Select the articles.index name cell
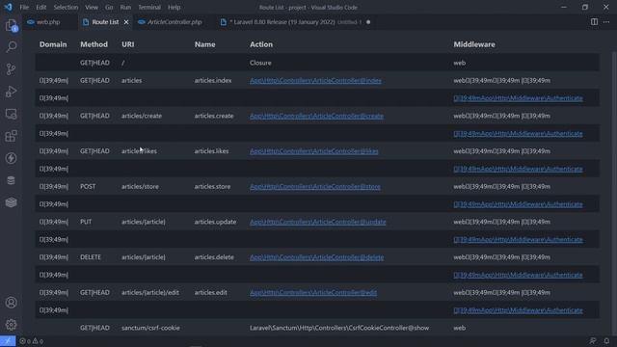Viewport: 617px width, 347px height. click(213, 80)
